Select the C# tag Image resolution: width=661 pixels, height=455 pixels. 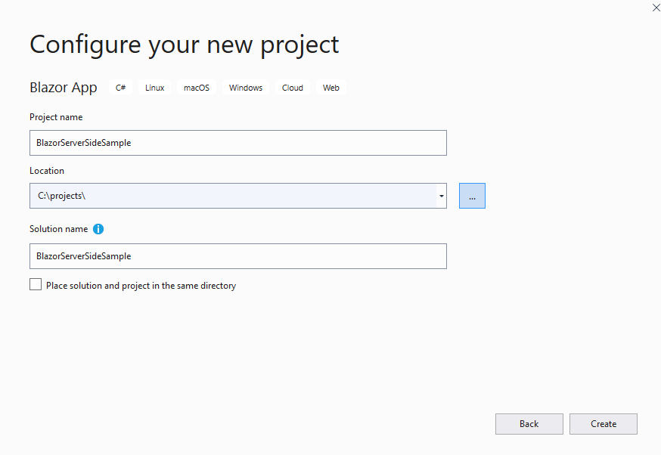click(120, 88)
